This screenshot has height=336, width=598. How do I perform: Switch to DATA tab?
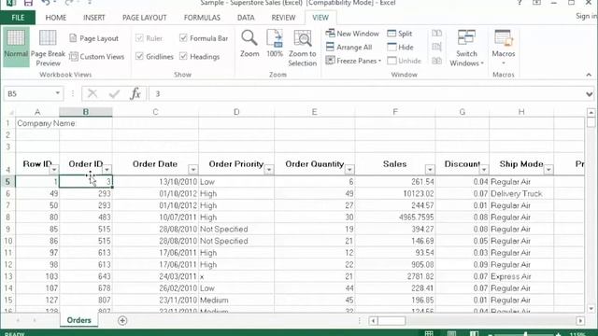pos(246,18)
